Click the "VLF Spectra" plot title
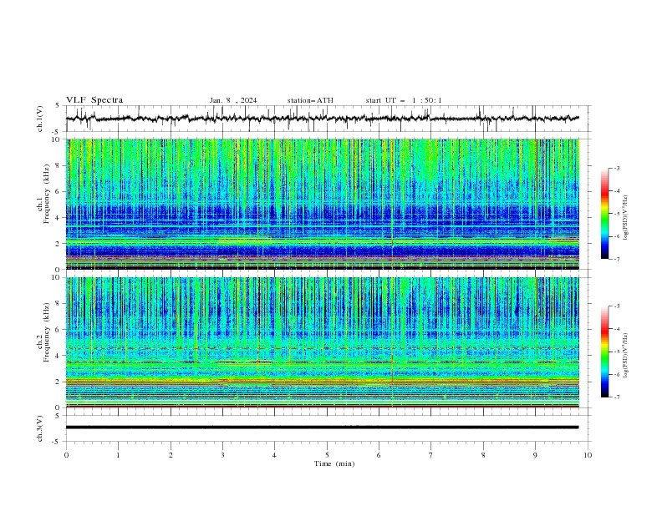The height and width of the screenshot is (511, 662). tap(94, 100)
